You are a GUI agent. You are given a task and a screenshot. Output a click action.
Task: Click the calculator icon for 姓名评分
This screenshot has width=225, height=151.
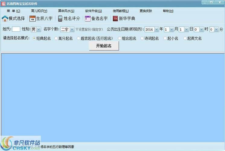pos(60,18)
